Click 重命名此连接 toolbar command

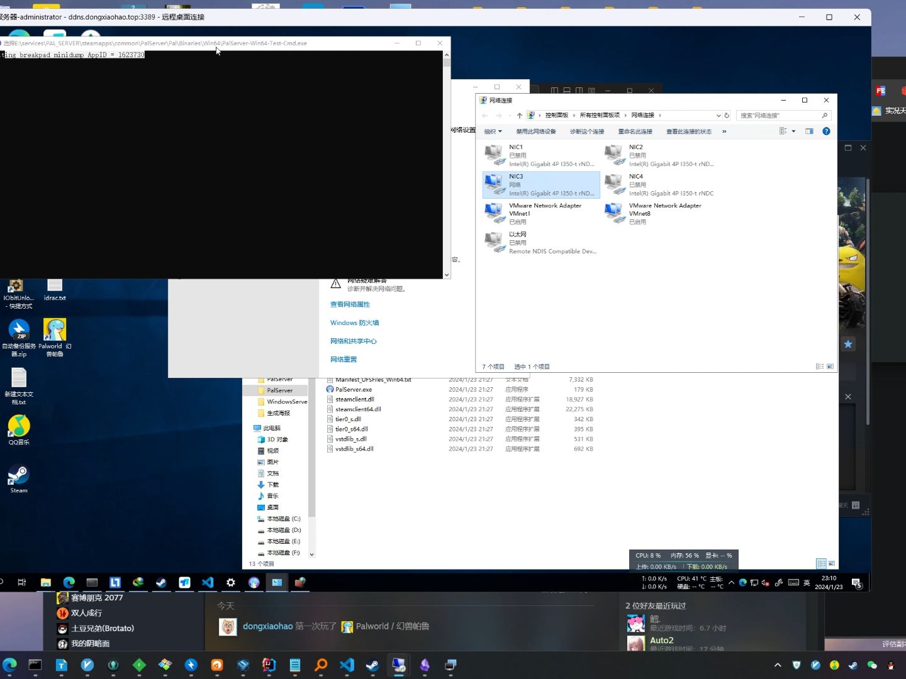[635, 131]
